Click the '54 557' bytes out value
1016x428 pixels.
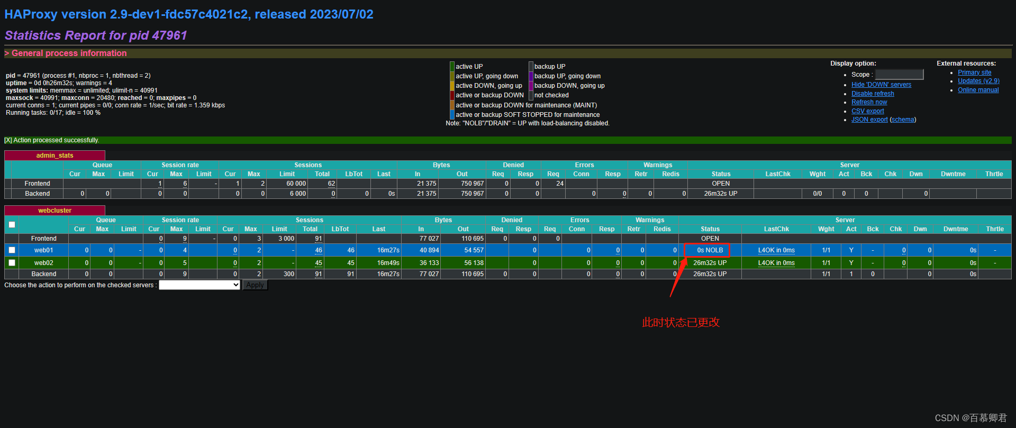[474, 250]
